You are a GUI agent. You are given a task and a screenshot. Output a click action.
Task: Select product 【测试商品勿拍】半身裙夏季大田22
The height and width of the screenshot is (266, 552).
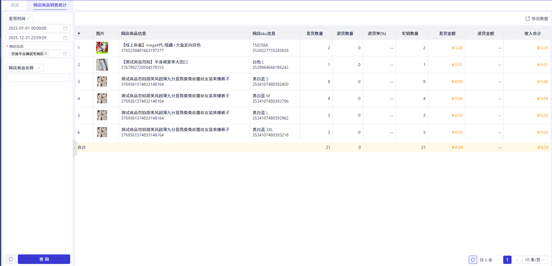(x=155, y=62)
